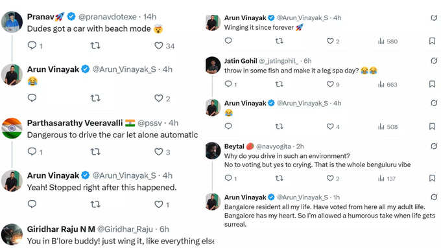441x248 pixels.
Task: Like Pranav's beach mode tweet
Action: click(x=159, y=45)
